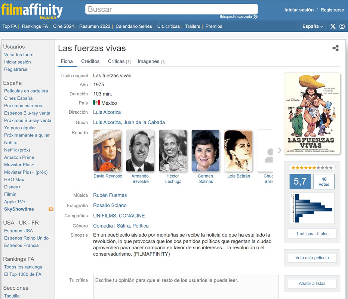Switch to the Créditos tab
This screenshot has height=299, width=348.
pyautogui.click(x=90, y=61)
